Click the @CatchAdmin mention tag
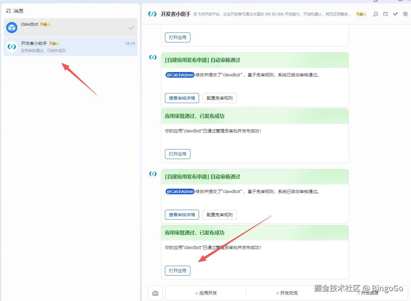Image resolution: width=411 pixels, height=301 pixels. (180, 191)
